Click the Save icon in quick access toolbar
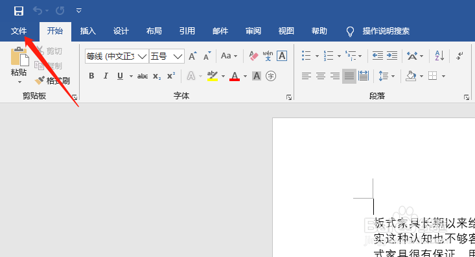This screenshot has height=257, width=475. (x=19, y=11)
